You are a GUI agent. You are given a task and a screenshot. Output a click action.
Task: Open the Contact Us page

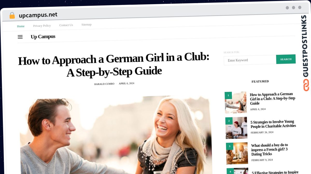click(x=66, y=25)
